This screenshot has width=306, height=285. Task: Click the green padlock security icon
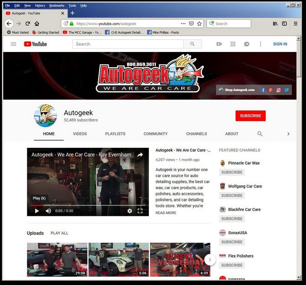click(x=72, y=24)
